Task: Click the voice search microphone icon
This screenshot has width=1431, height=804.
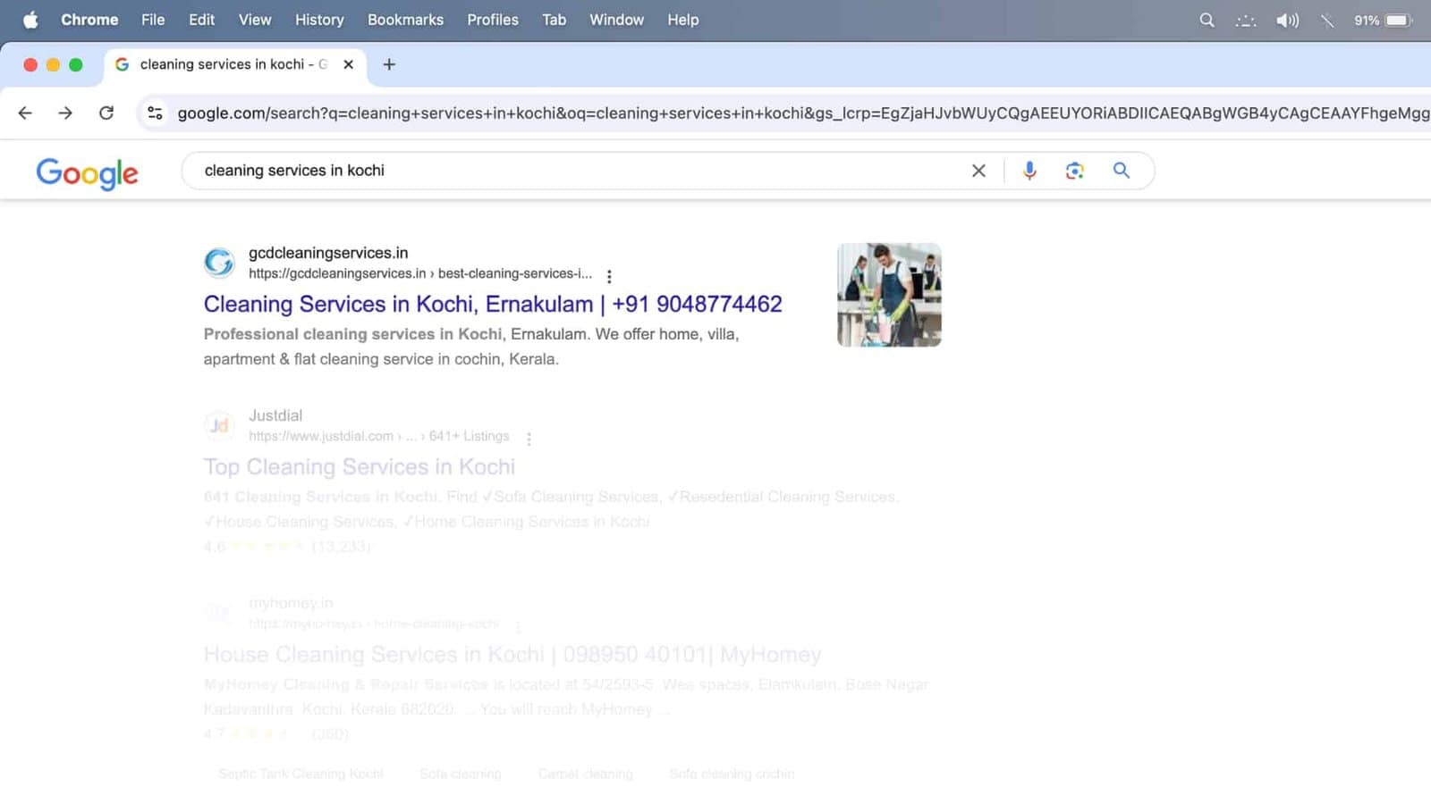Action: (x=1029, y=171)
